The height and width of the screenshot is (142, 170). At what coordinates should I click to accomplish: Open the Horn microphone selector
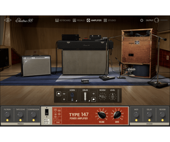point(72,97)
